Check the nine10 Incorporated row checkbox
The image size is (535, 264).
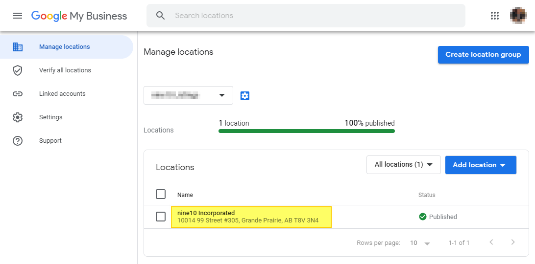click(x=161, y=216)
